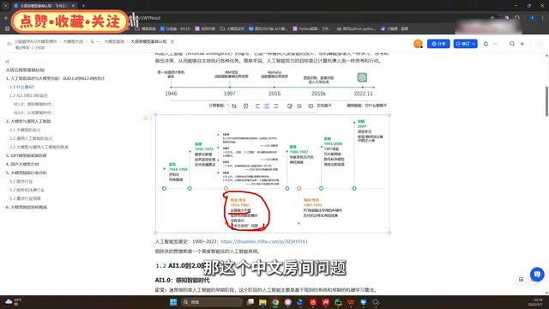Open the 301TD bookmark
This screenshot has height=309, width=549.
175,28
